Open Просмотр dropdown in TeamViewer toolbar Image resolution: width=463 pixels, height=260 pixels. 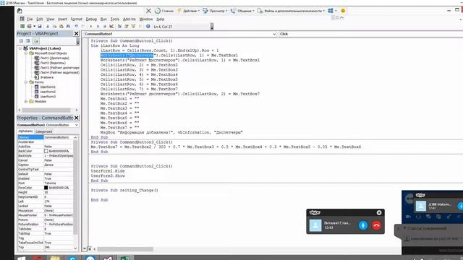point(216,11)
